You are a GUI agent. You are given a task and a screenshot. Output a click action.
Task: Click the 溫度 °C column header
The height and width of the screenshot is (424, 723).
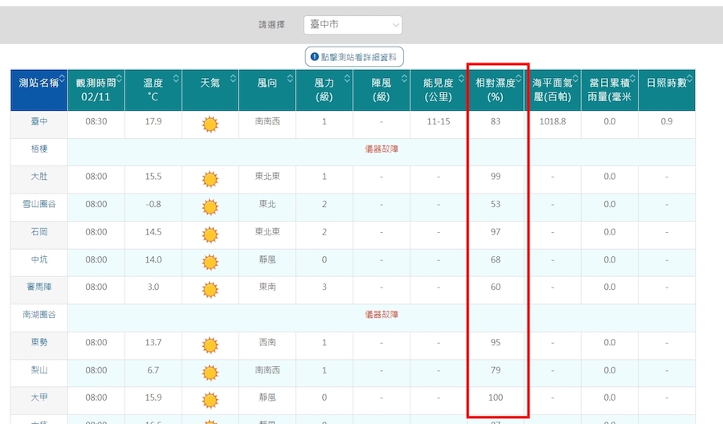(x=153, y=90)
